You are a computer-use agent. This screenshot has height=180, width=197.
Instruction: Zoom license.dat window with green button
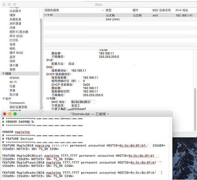[15, 114]
